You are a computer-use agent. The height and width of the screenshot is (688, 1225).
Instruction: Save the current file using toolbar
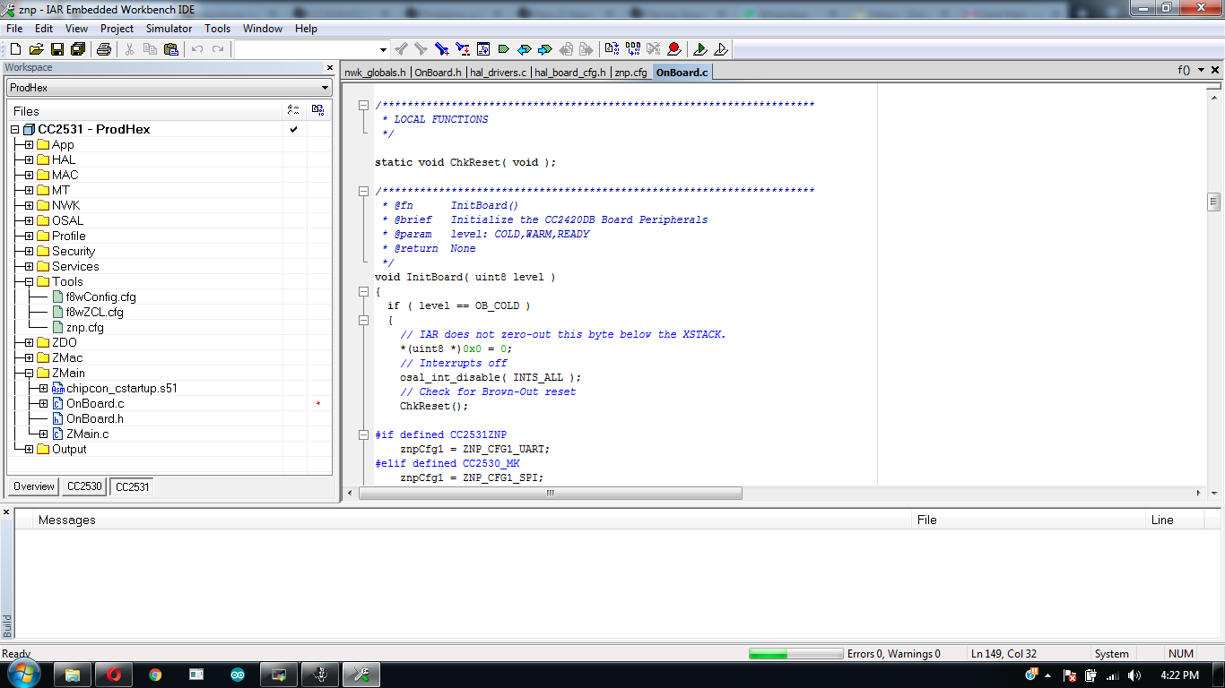coord(56,49)
